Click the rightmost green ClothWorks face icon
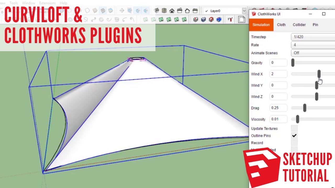The width and height of the screenshot is (335, 188). pyautogui.click(x=184, y=19)
